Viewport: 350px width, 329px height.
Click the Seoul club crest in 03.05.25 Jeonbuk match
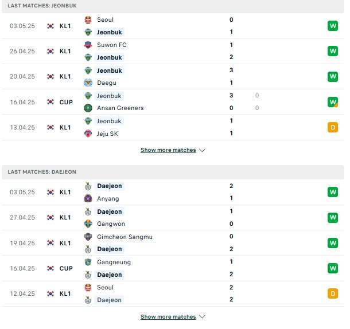click(88, 20)
